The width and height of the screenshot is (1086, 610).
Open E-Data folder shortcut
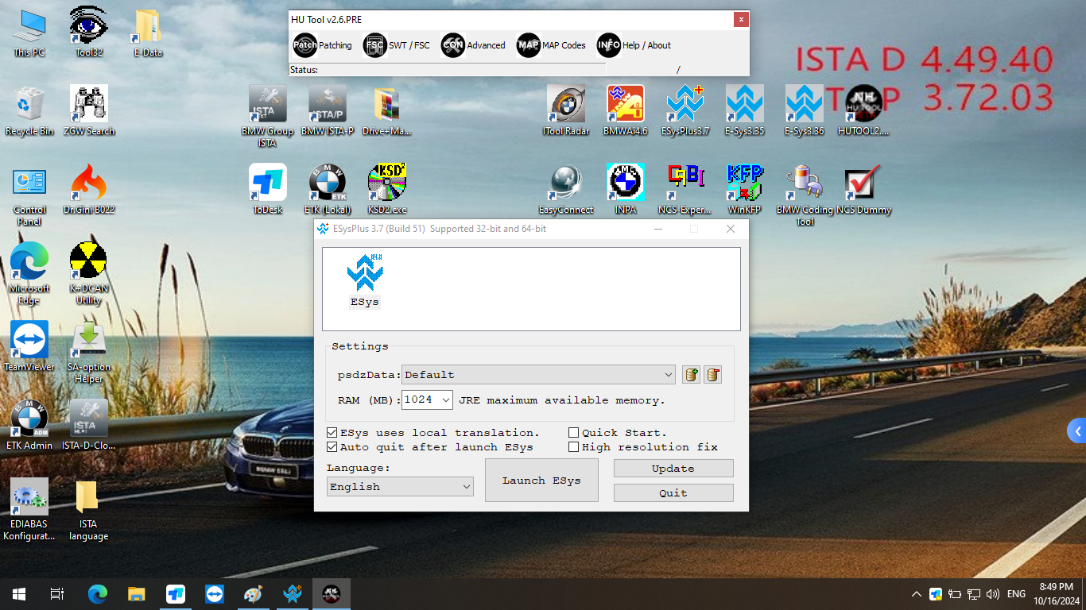[x=148, y=33]
